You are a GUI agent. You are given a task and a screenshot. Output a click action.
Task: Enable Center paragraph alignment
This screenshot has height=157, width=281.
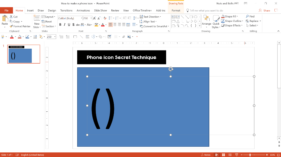click(x=115, y=25)
